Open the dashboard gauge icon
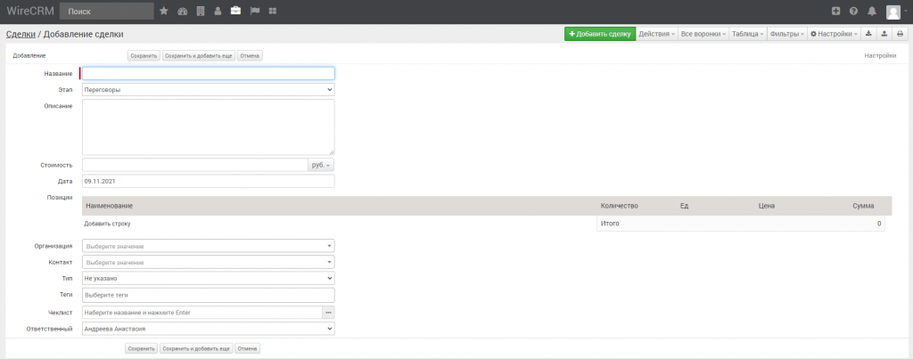The image size is (913, 359). coord(183,12)
